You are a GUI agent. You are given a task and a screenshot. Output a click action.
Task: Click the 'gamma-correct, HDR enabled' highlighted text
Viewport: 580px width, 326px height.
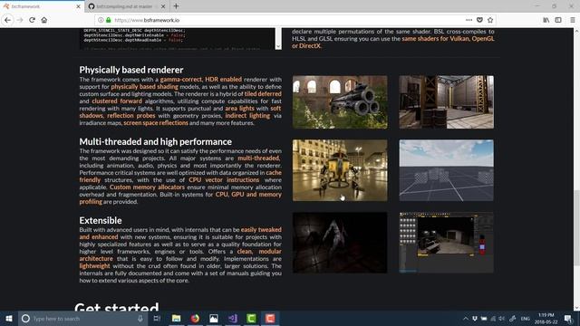point(201,79)
